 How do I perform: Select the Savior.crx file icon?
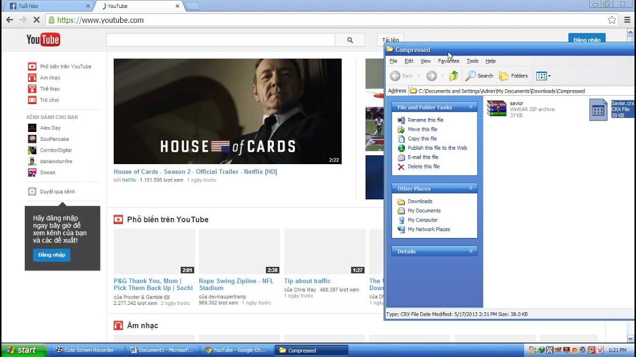click(598, 110)
